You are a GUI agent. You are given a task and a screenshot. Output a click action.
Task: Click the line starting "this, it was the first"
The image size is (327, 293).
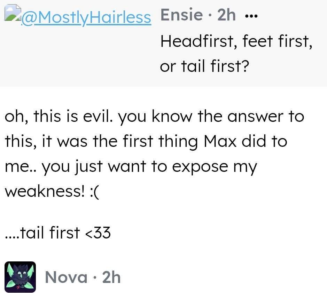[x=146, y=142]
